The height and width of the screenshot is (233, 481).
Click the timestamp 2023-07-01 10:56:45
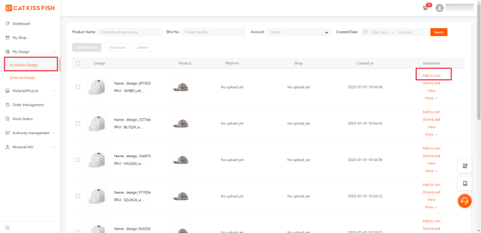coord(365,123)
